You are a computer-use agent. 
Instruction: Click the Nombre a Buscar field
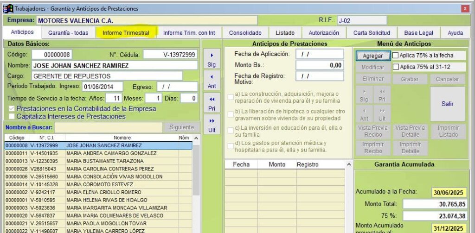pyautogui.click(x=109, y=127)
